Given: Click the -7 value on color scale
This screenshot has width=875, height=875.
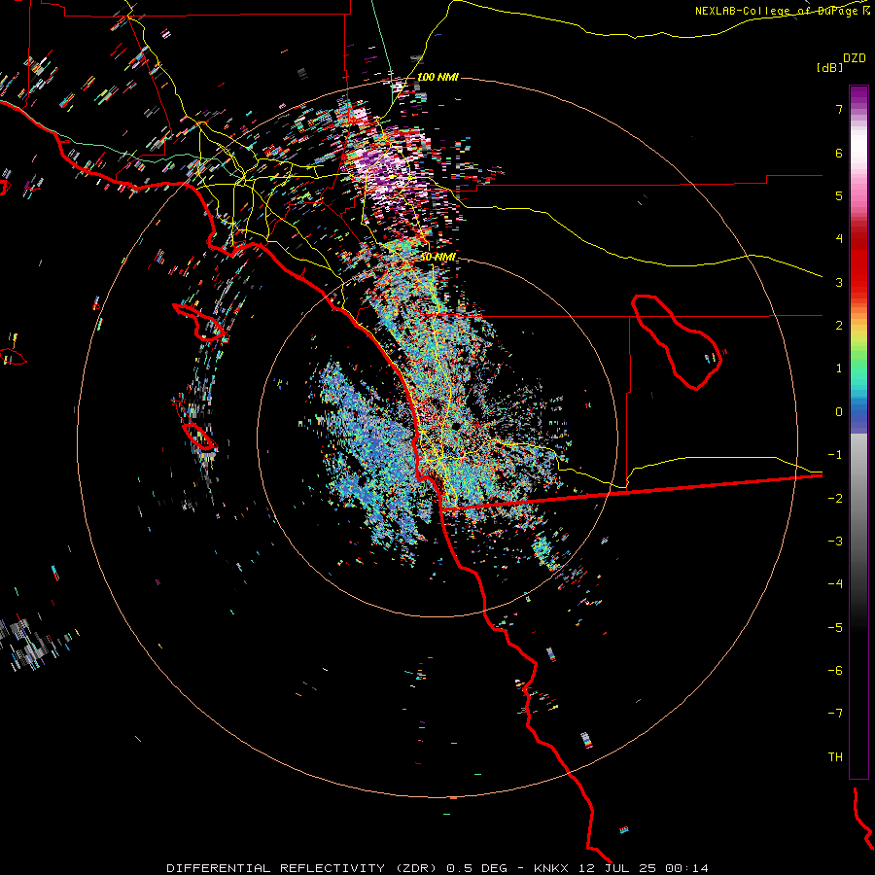Looking at the screenshot, I should coord(835,714).
